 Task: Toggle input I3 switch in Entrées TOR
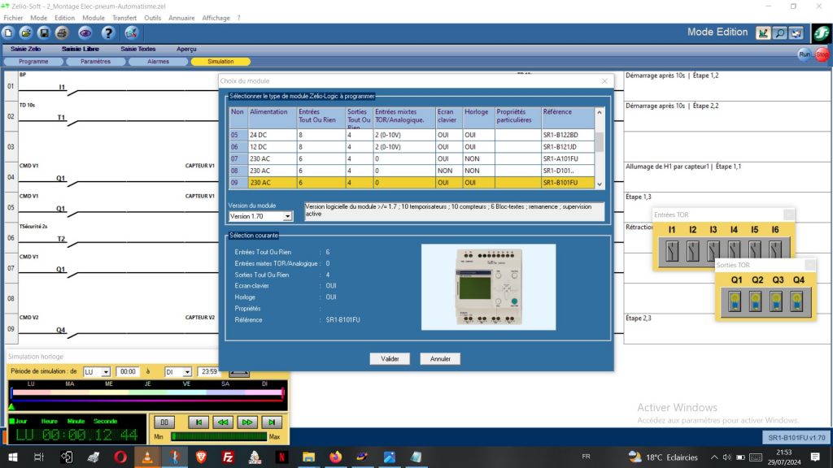(x=713, y=250)
